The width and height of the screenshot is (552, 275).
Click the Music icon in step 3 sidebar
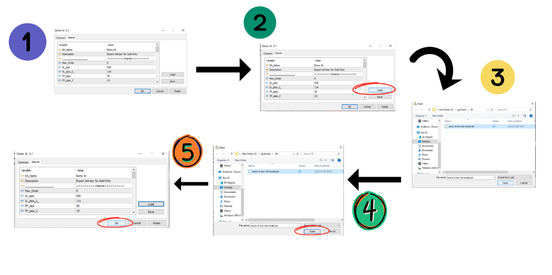(x=420, y=155)
